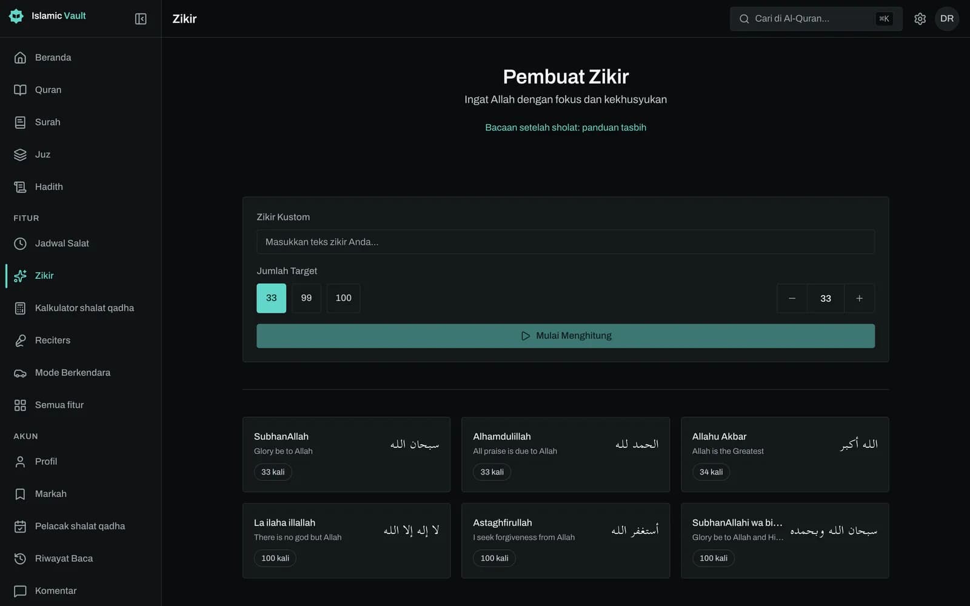Open Jadwal Salat clock icon

coord(20,244)
